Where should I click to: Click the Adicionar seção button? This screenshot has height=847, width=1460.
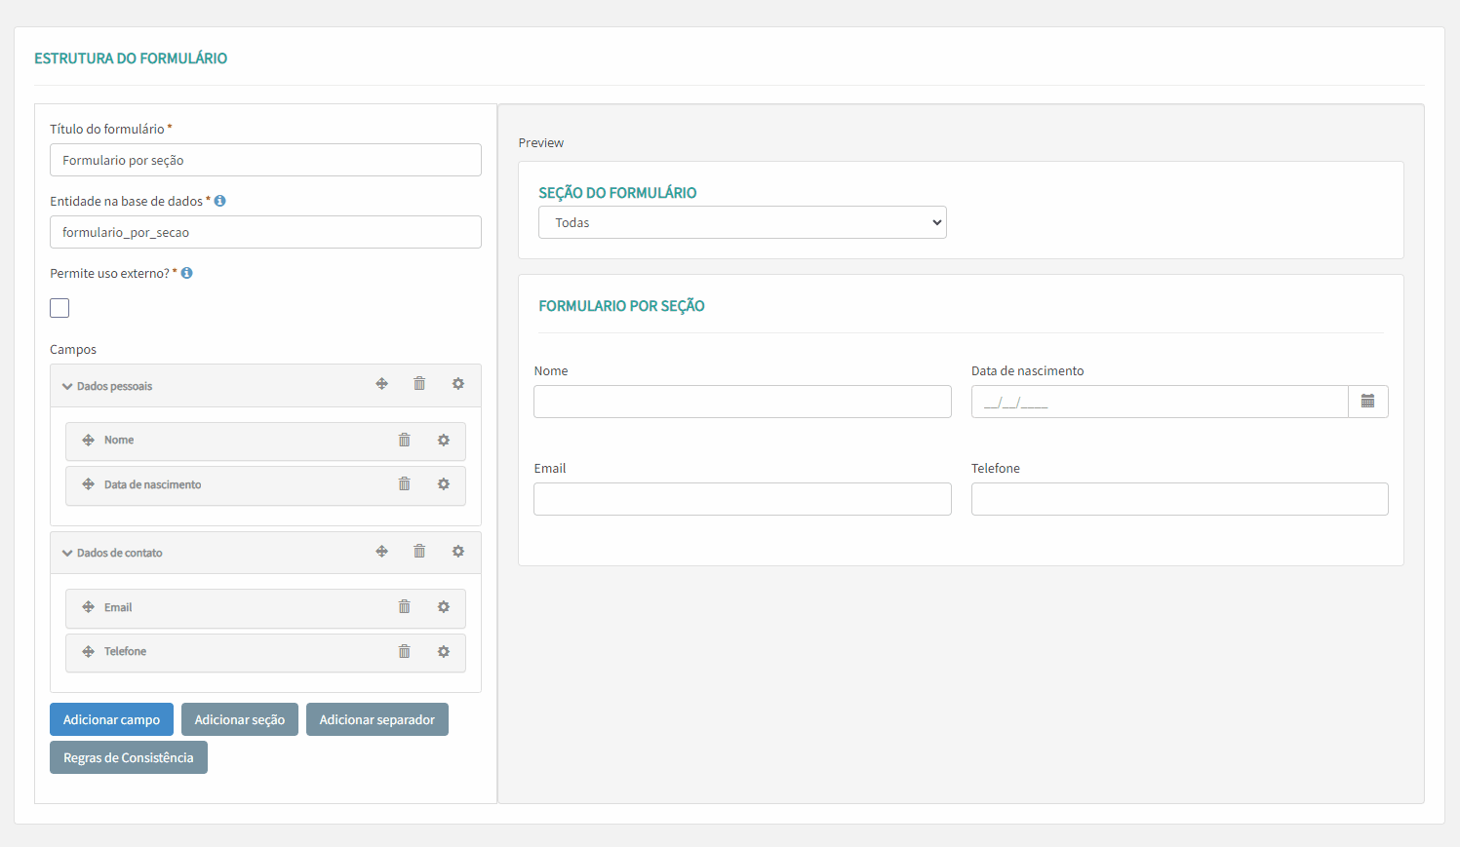pos(240,719)
